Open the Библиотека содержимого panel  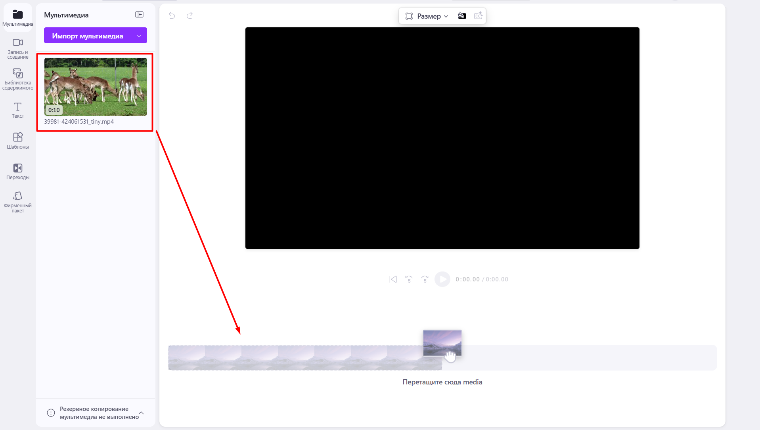click(18, 78)
